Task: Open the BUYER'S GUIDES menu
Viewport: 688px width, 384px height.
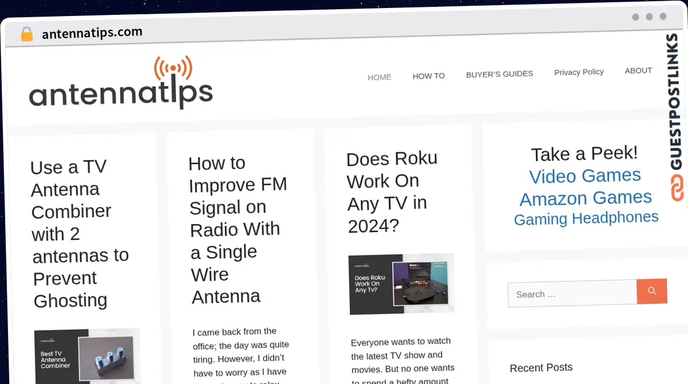Action: coord(499,74)
